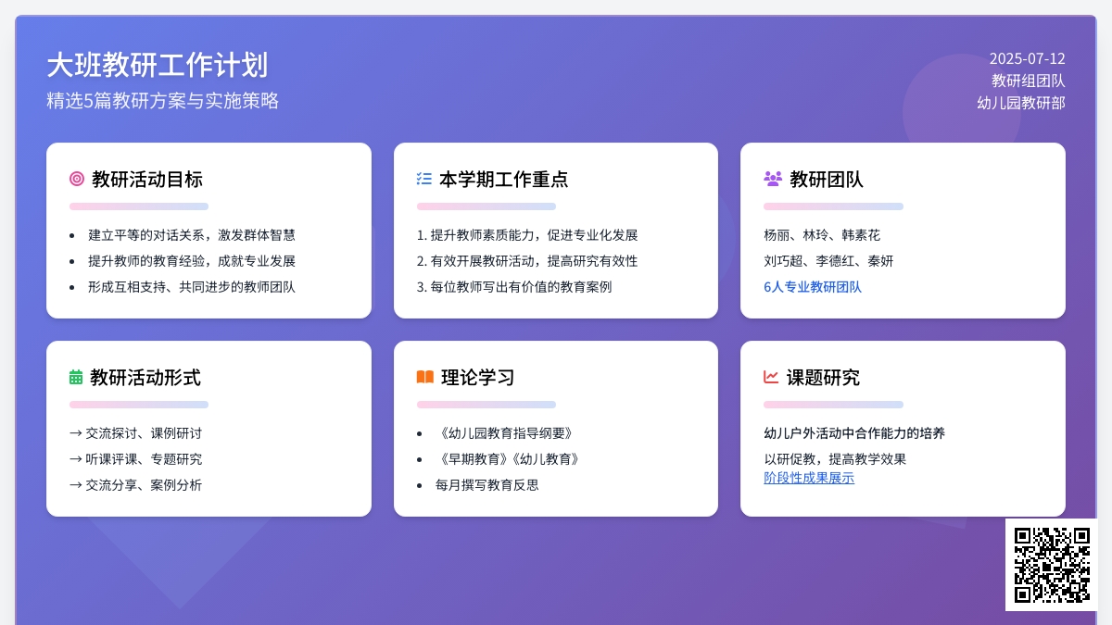Click the 本学期工作重点 card heading
The width and height of the screenshot is (1112, 625).
pyautogui.click(x=504, y=179)
